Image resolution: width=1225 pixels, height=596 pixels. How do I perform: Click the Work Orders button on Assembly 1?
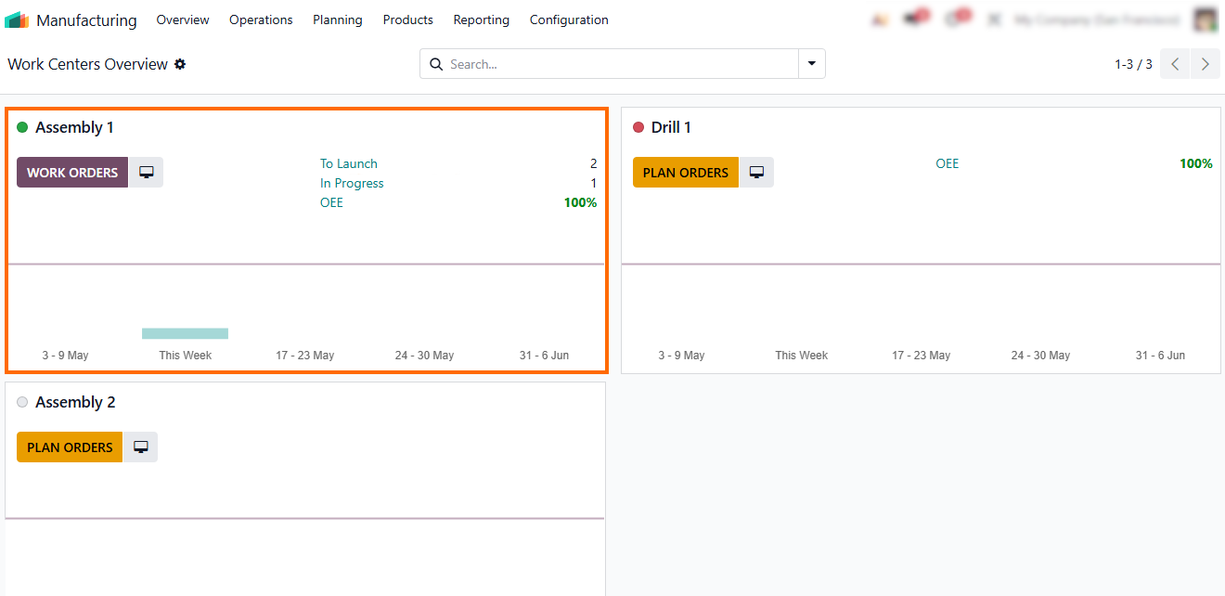tap(72, 172)
